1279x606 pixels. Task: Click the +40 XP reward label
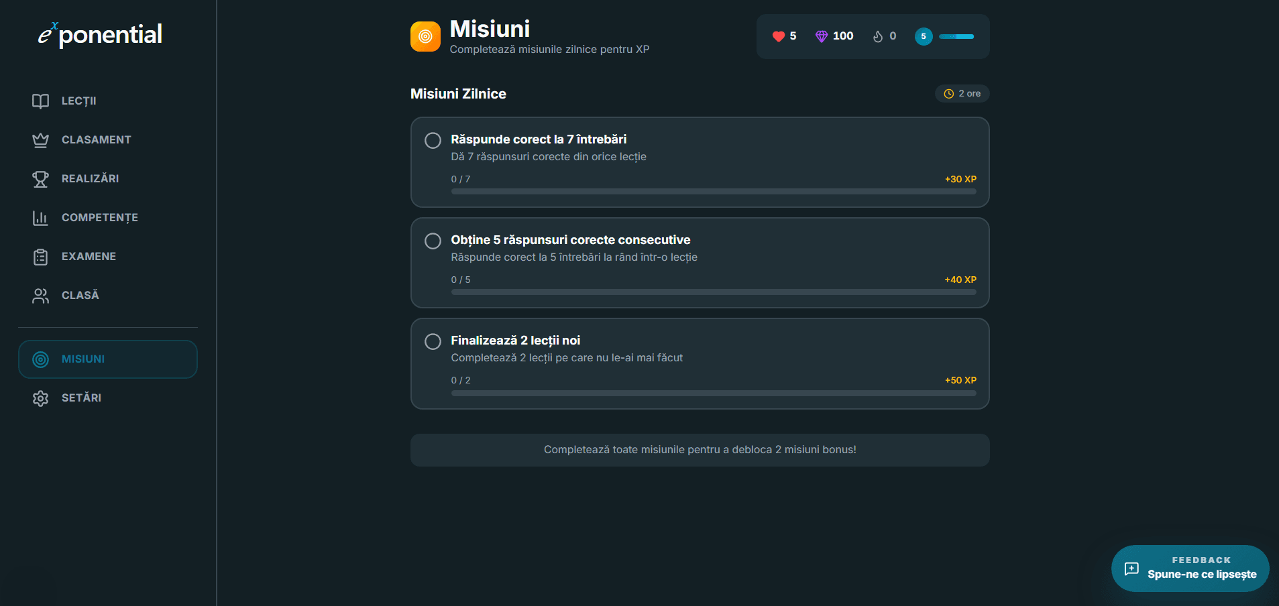[960, 280]
